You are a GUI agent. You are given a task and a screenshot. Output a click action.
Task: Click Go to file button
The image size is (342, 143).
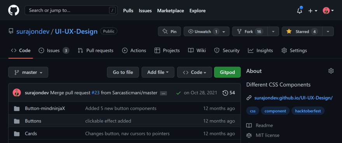click(x=123, y=72)
